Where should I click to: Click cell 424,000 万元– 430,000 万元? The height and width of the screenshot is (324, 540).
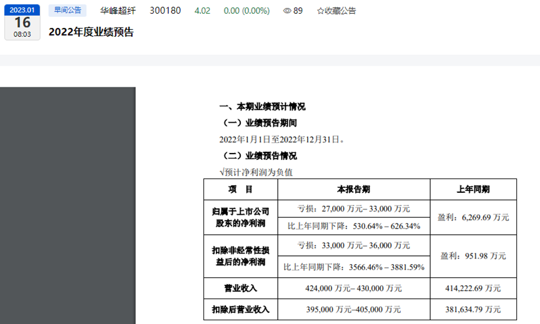click(354, 288)
